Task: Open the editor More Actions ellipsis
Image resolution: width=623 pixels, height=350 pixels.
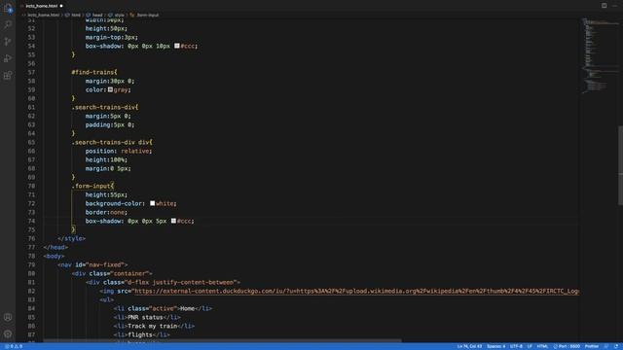Action: [x=614, y=6]
